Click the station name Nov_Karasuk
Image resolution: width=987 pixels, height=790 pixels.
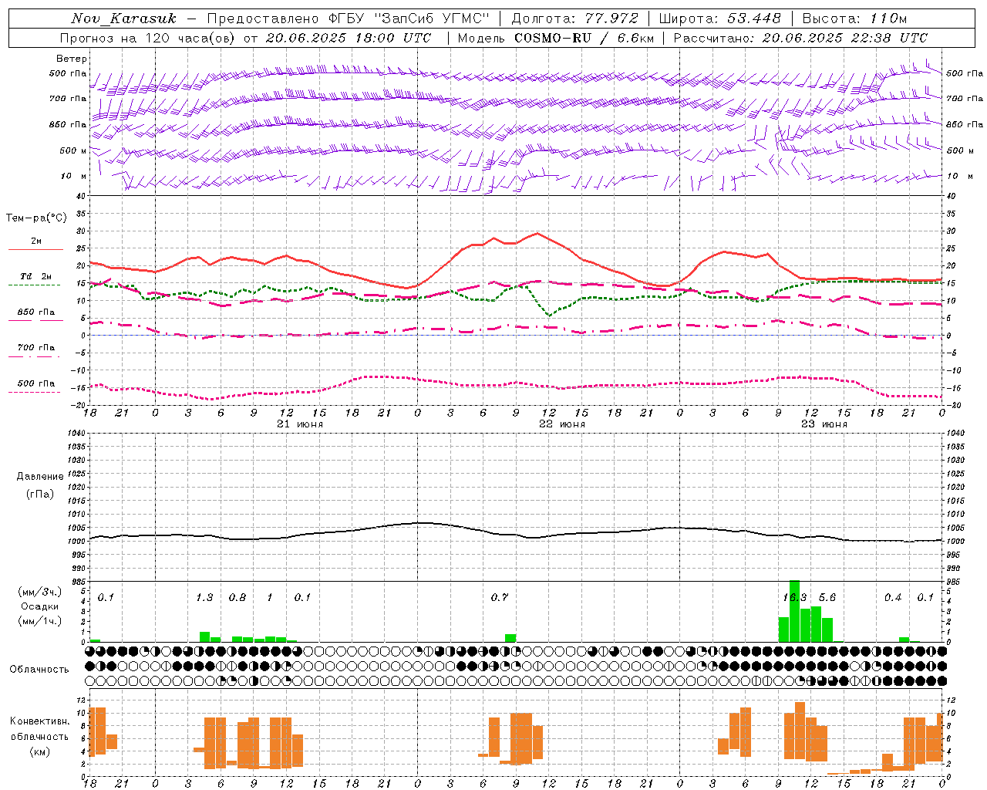[x=123, y=18]
